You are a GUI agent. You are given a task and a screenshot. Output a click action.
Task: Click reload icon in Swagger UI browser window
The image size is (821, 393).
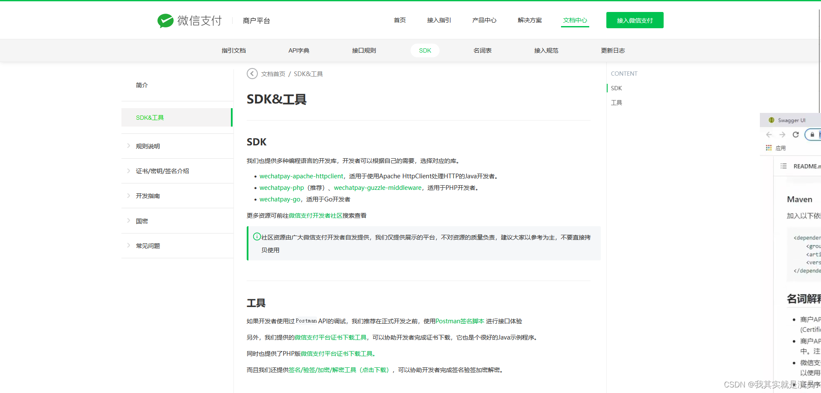coord(796,135)
